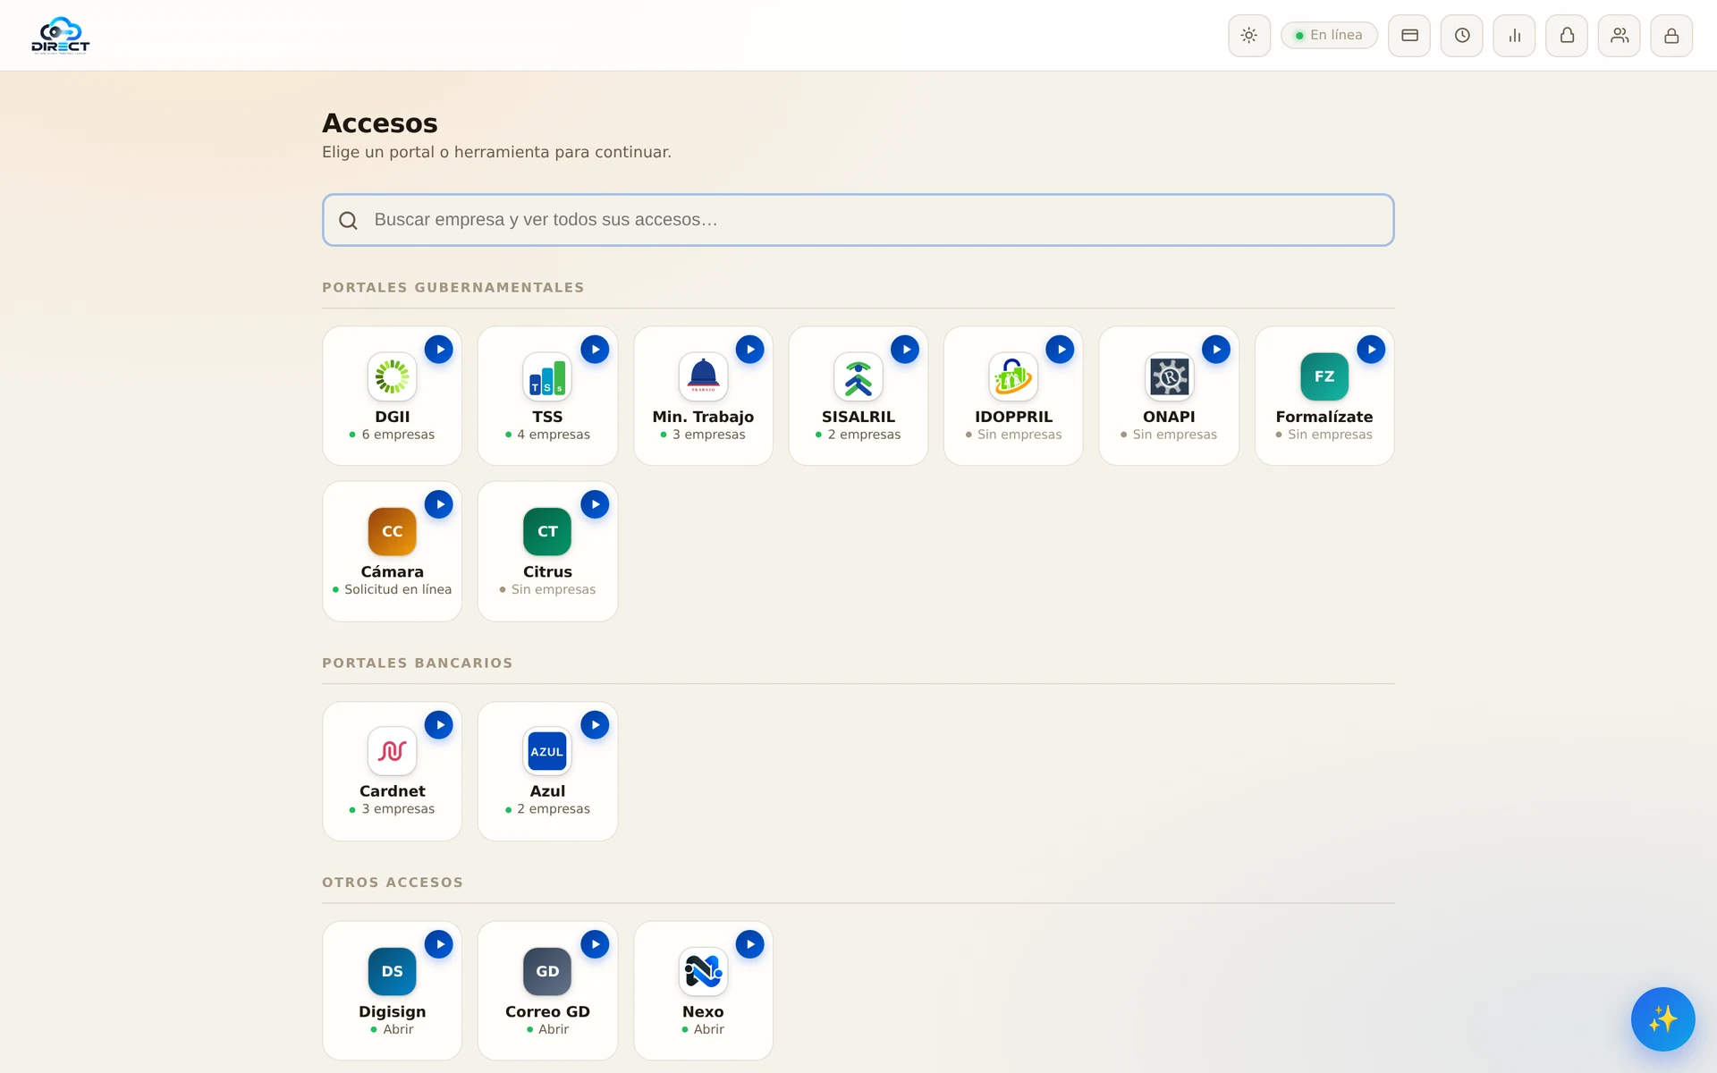Click the magnifier icon in search bar
This screenshot has width=1717, height=1073.
[349, 221]
